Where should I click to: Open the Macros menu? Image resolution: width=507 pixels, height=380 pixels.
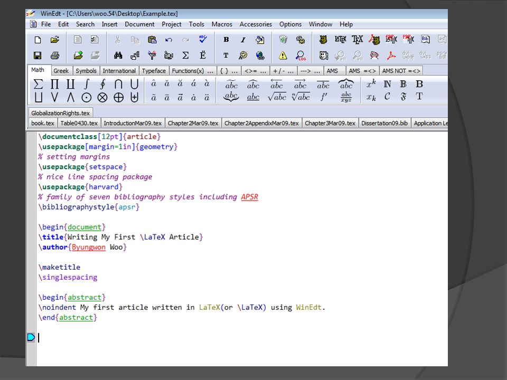tap(222, 24)
